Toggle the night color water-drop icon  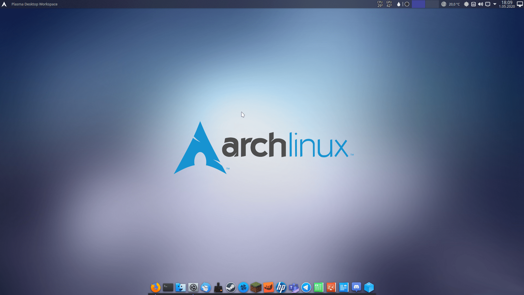(399, 4)
